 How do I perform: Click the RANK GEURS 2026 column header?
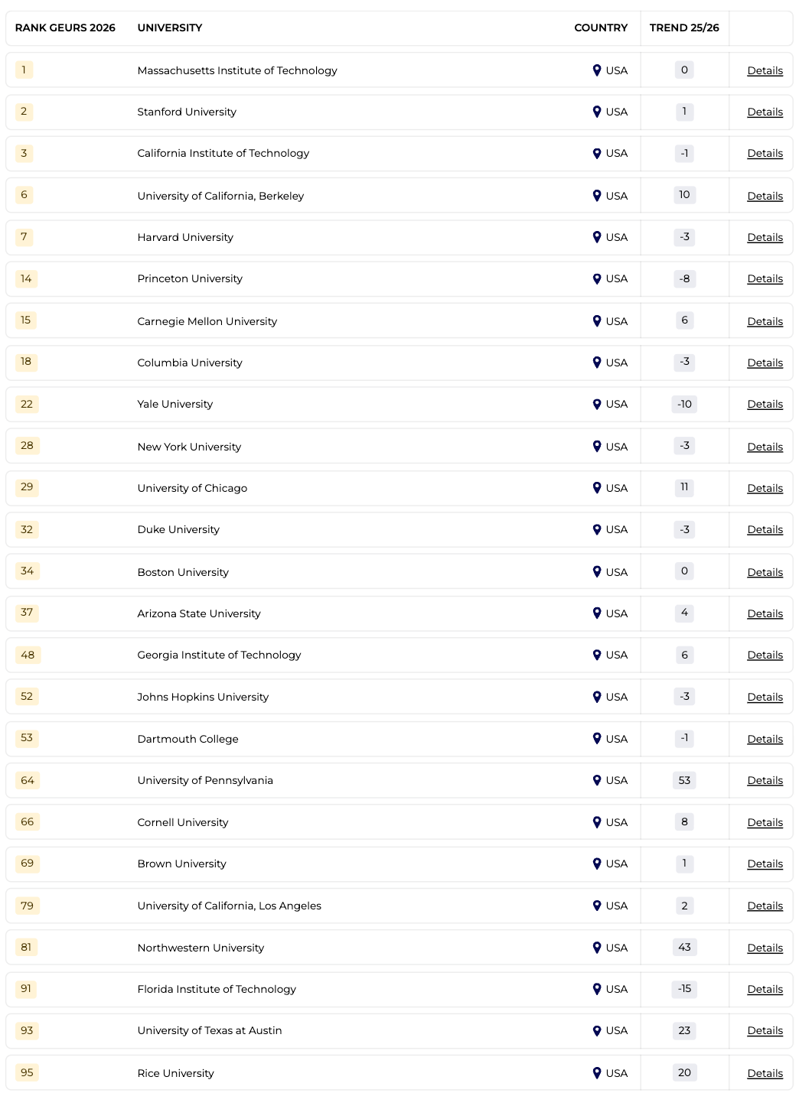coord(65,28)
